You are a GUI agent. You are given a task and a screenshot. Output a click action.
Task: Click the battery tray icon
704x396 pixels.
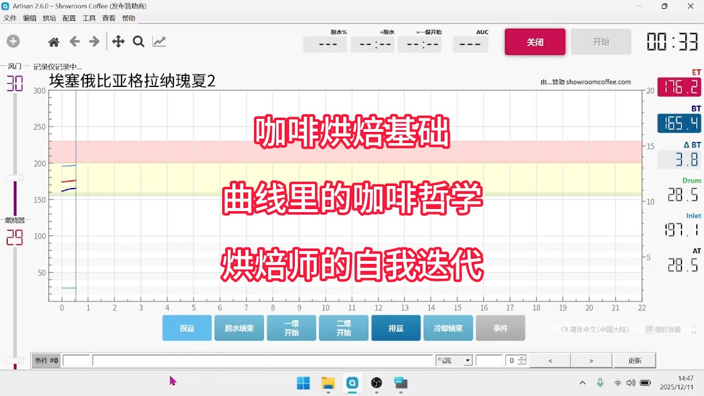[646, 383]
